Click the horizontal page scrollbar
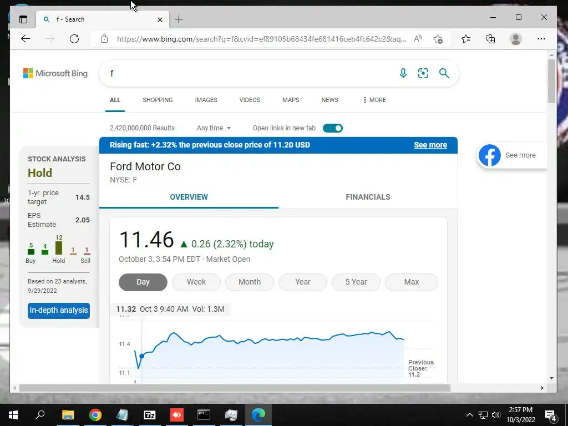568x426 pixels. 235,388
